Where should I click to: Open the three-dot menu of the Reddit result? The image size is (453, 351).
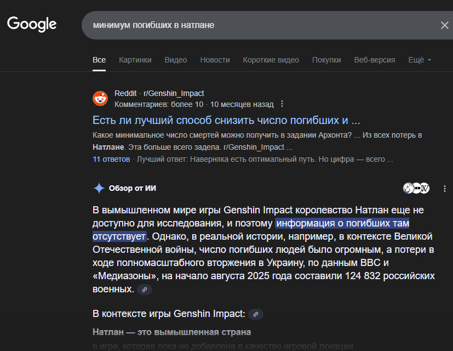click(282, 104)
